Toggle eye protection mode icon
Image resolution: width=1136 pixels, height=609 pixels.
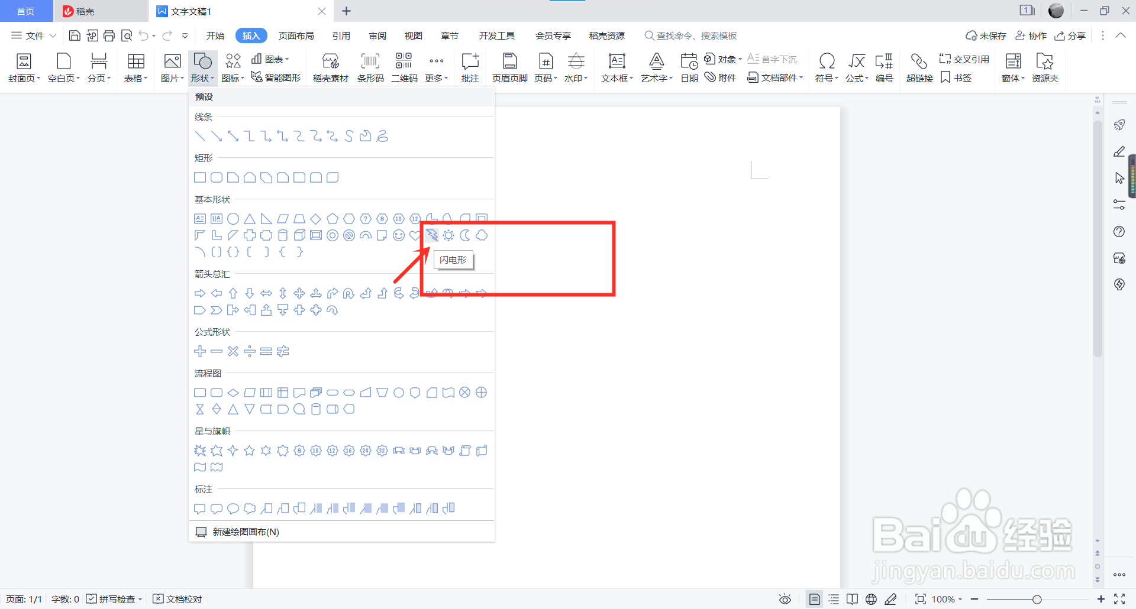point(785,599)
